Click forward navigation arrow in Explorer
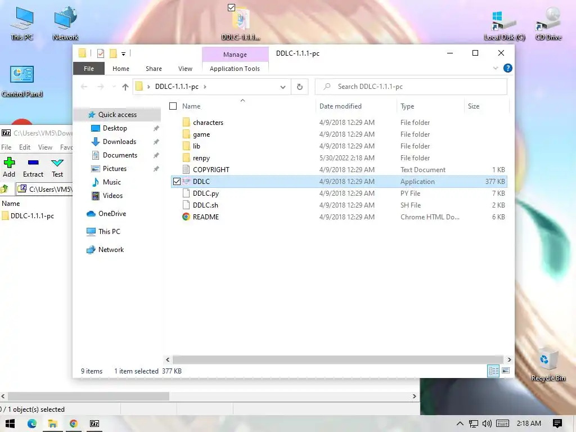Image resolution: width=576 pixels, height=432 pixels. (x=100, y=87)
